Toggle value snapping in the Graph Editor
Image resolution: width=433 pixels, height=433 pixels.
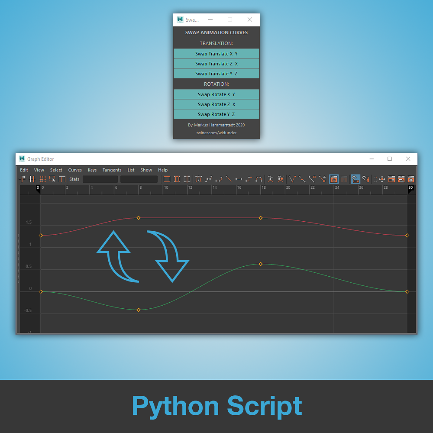365,179
